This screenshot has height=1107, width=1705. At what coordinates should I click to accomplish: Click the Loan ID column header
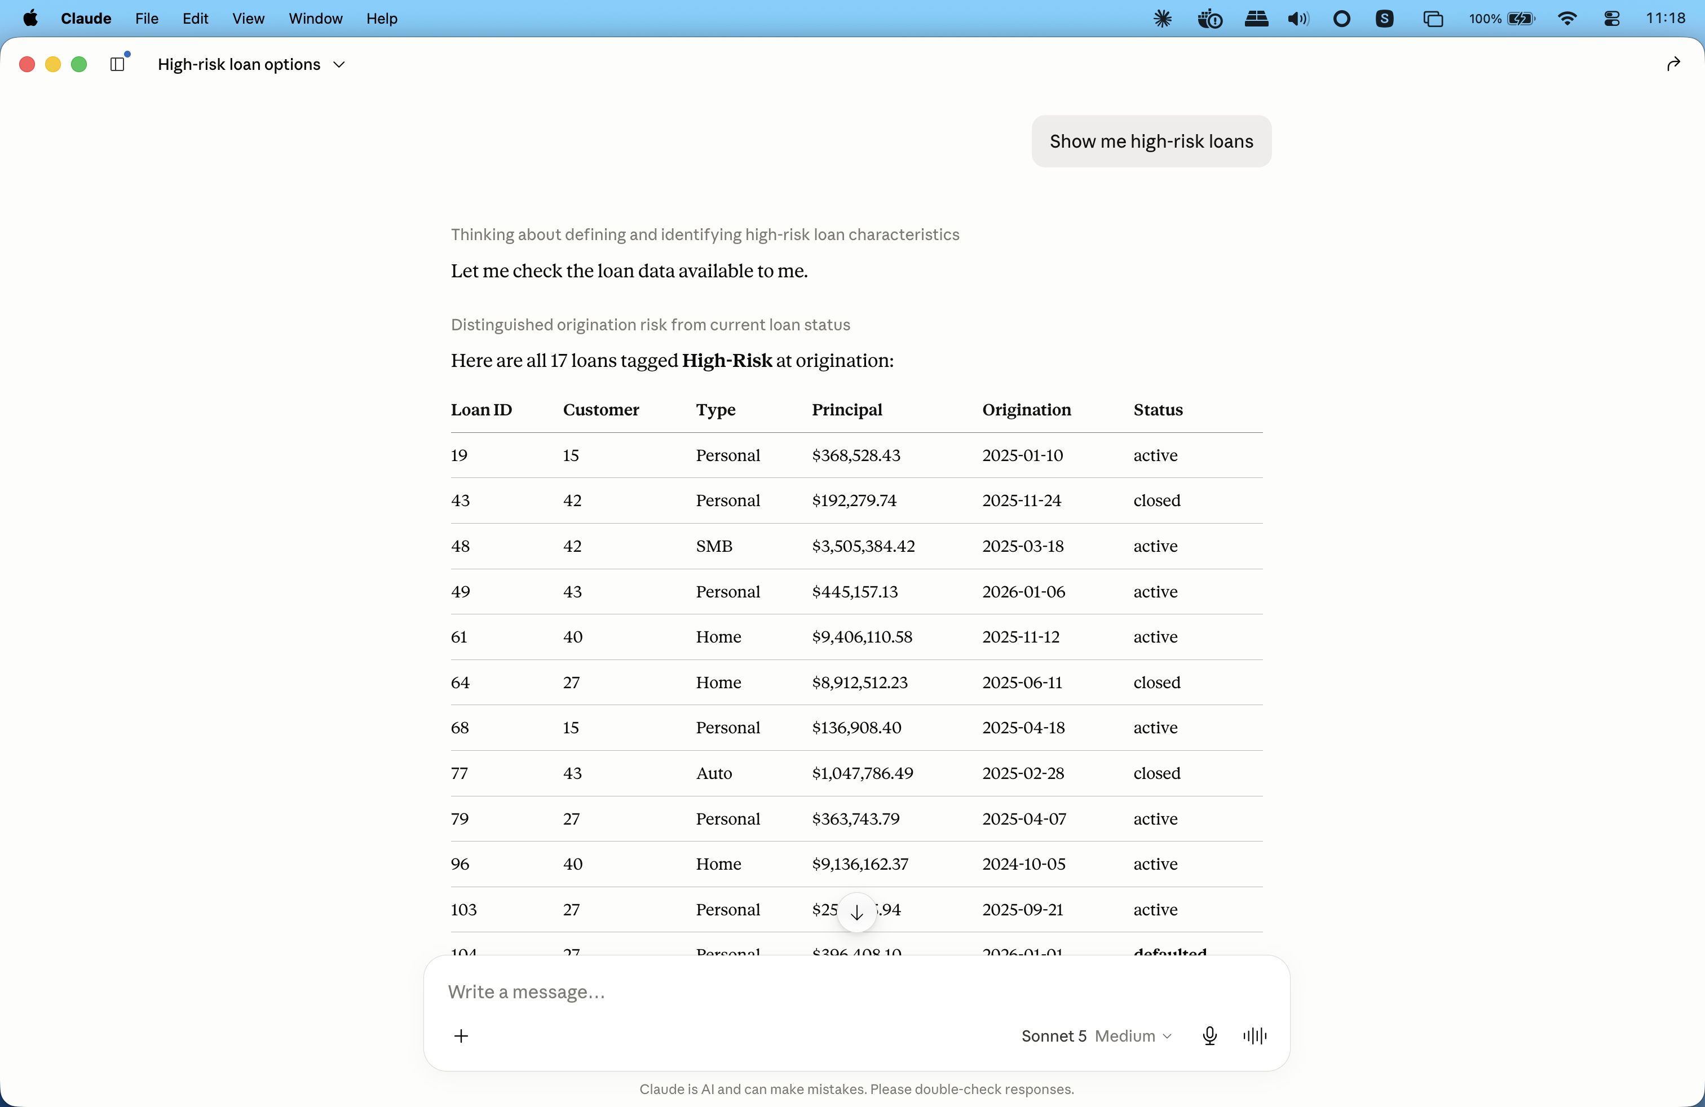(x=482, y=410)
